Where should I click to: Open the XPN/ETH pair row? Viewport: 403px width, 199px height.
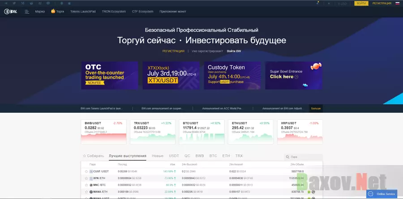(202, 178)
